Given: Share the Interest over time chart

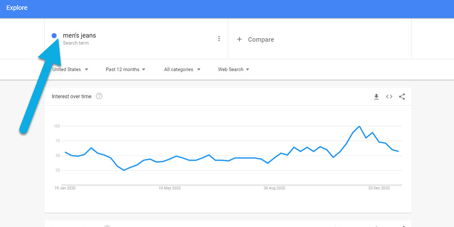Looking at the screenshot, I should pos(402,96).
